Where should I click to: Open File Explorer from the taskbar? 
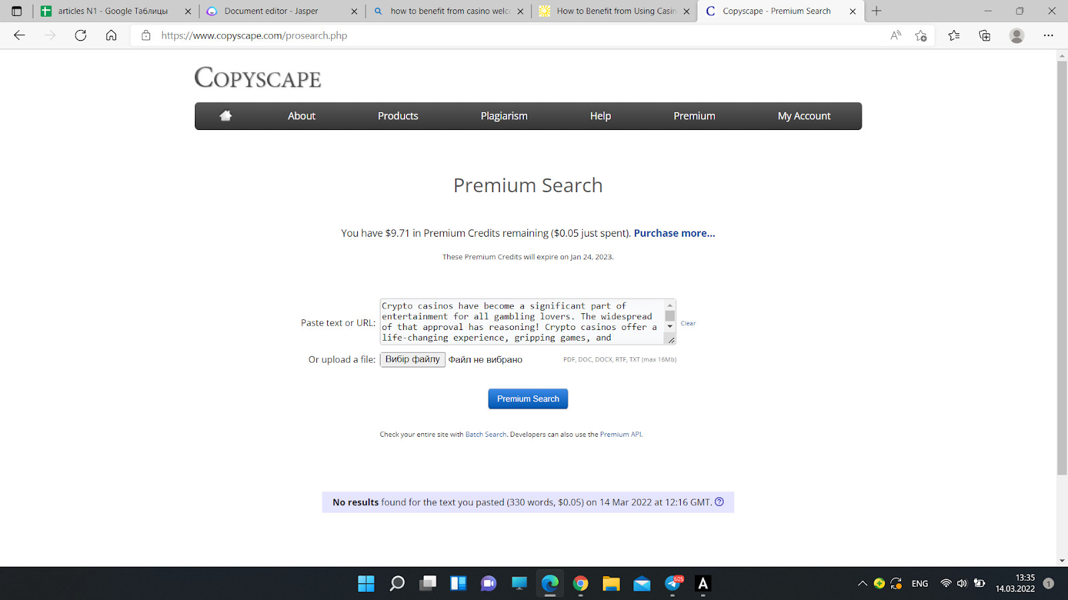pyautogui.click(x=611, y=583)
